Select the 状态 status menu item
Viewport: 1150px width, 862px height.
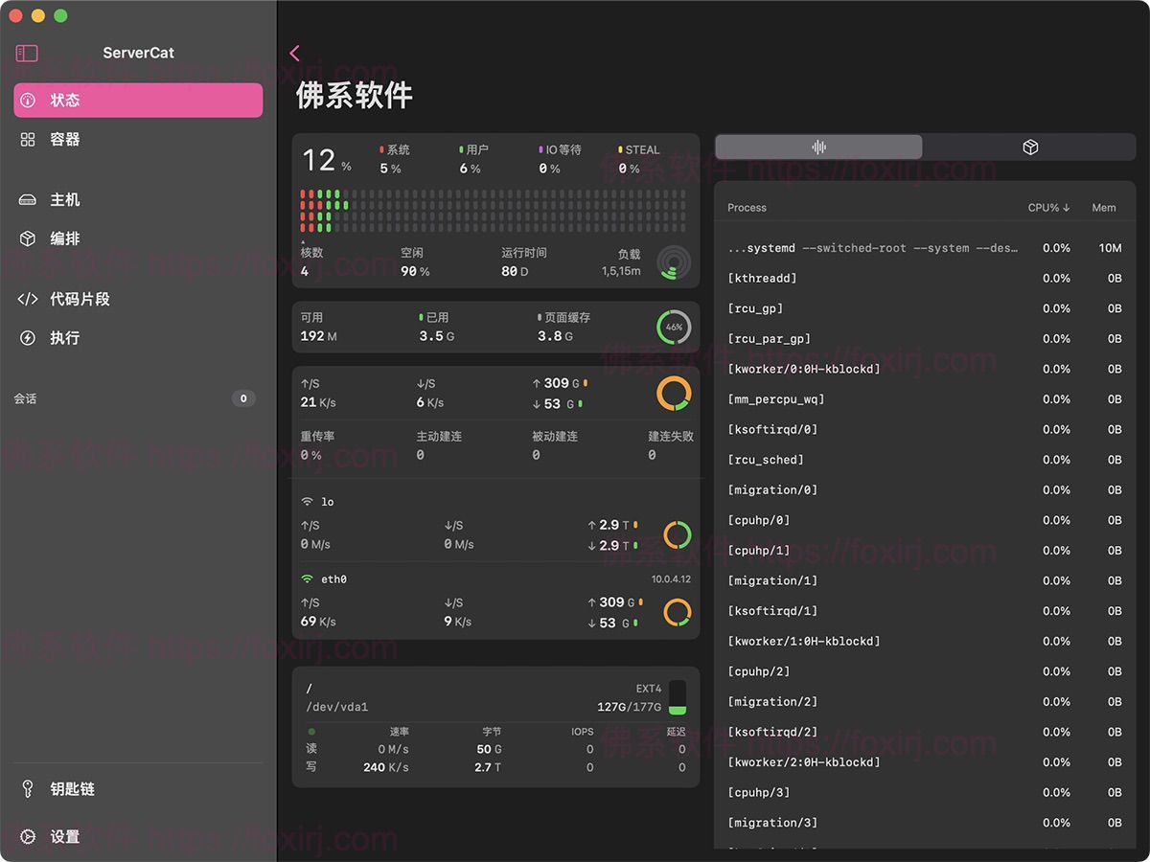pos(137,101)
